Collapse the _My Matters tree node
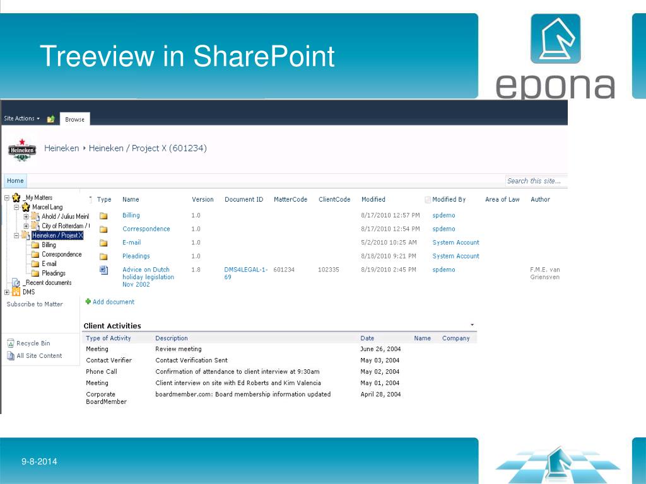Viewport: 646px width, 484px height. coord(6,198)
